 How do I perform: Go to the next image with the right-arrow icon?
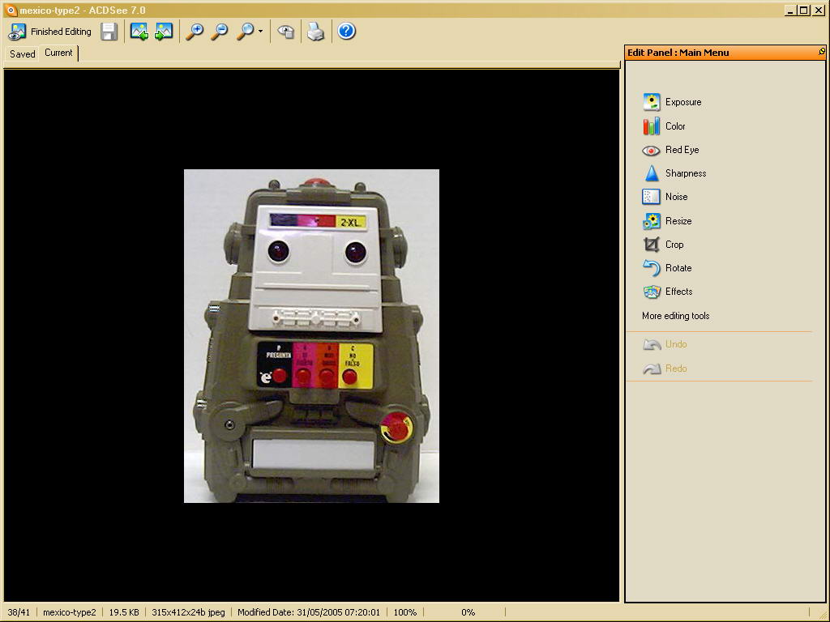pyautogui.click(x=164, y=32)
